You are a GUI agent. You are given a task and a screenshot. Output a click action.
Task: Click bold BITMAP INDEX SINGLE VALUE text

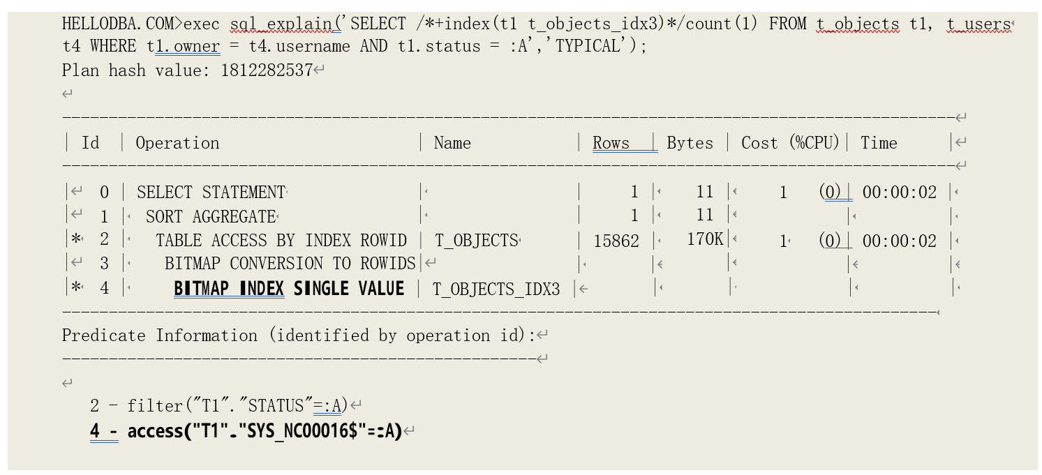pos(289,288)
